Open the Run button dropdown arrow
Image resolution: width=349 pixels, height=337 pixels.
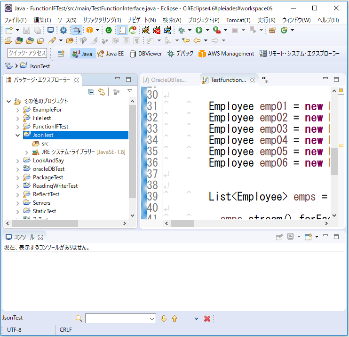[207, 30]
